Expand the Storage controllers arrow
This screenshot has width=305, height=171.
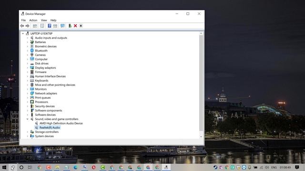[28, 132]
